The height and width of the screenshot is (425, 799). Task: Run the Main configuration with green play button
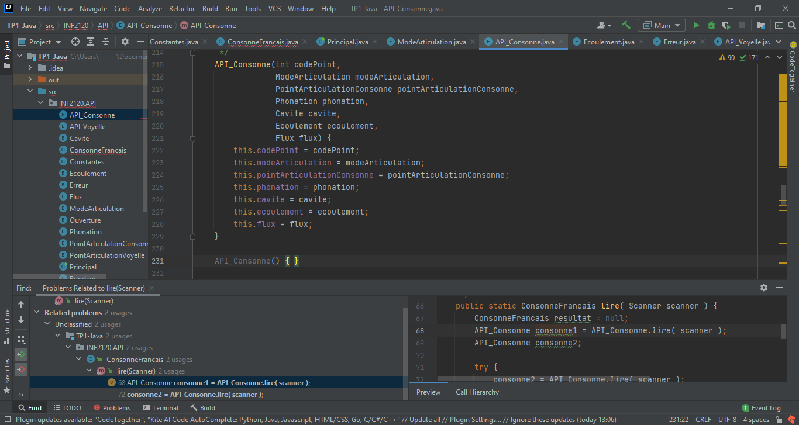pos(695,25)
